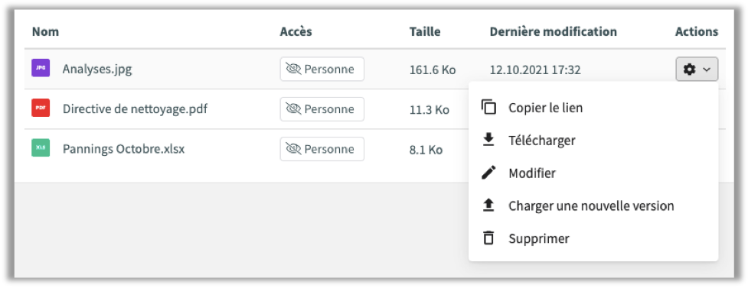Toggle access visibility for Analyses.jpg

pyautogui.click(x=322, y=70)
